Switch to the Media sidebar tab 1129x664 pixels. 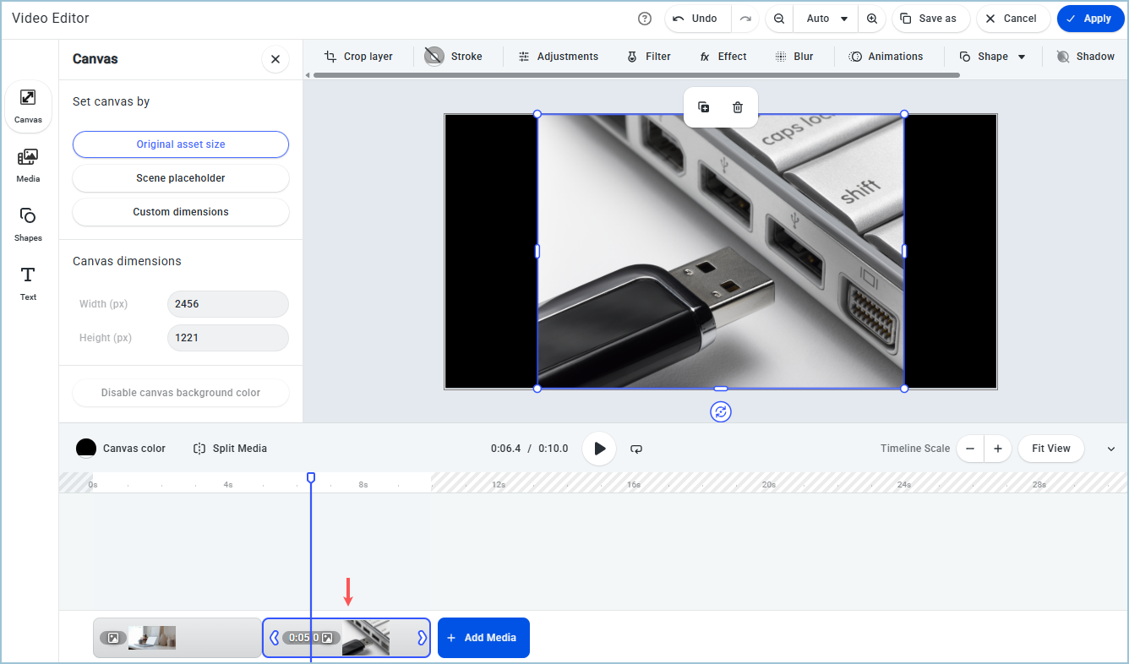tap(28, 164)
